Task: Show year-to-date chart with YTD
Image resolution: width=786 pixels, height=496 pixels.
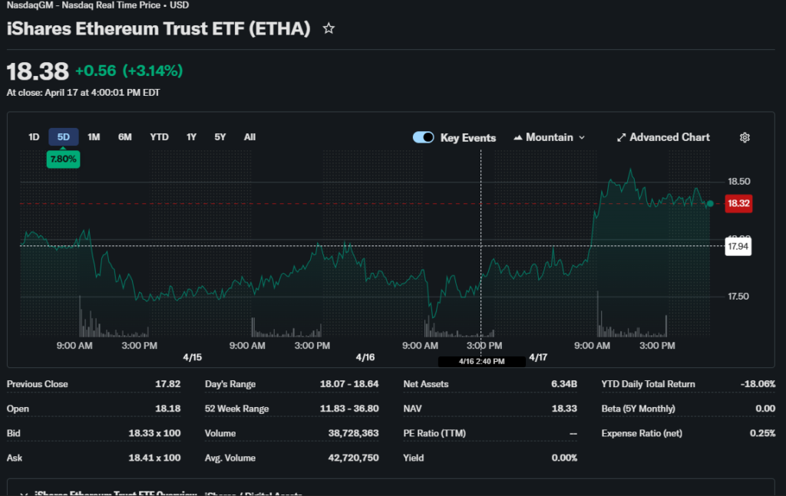Action: click(159, 137)
